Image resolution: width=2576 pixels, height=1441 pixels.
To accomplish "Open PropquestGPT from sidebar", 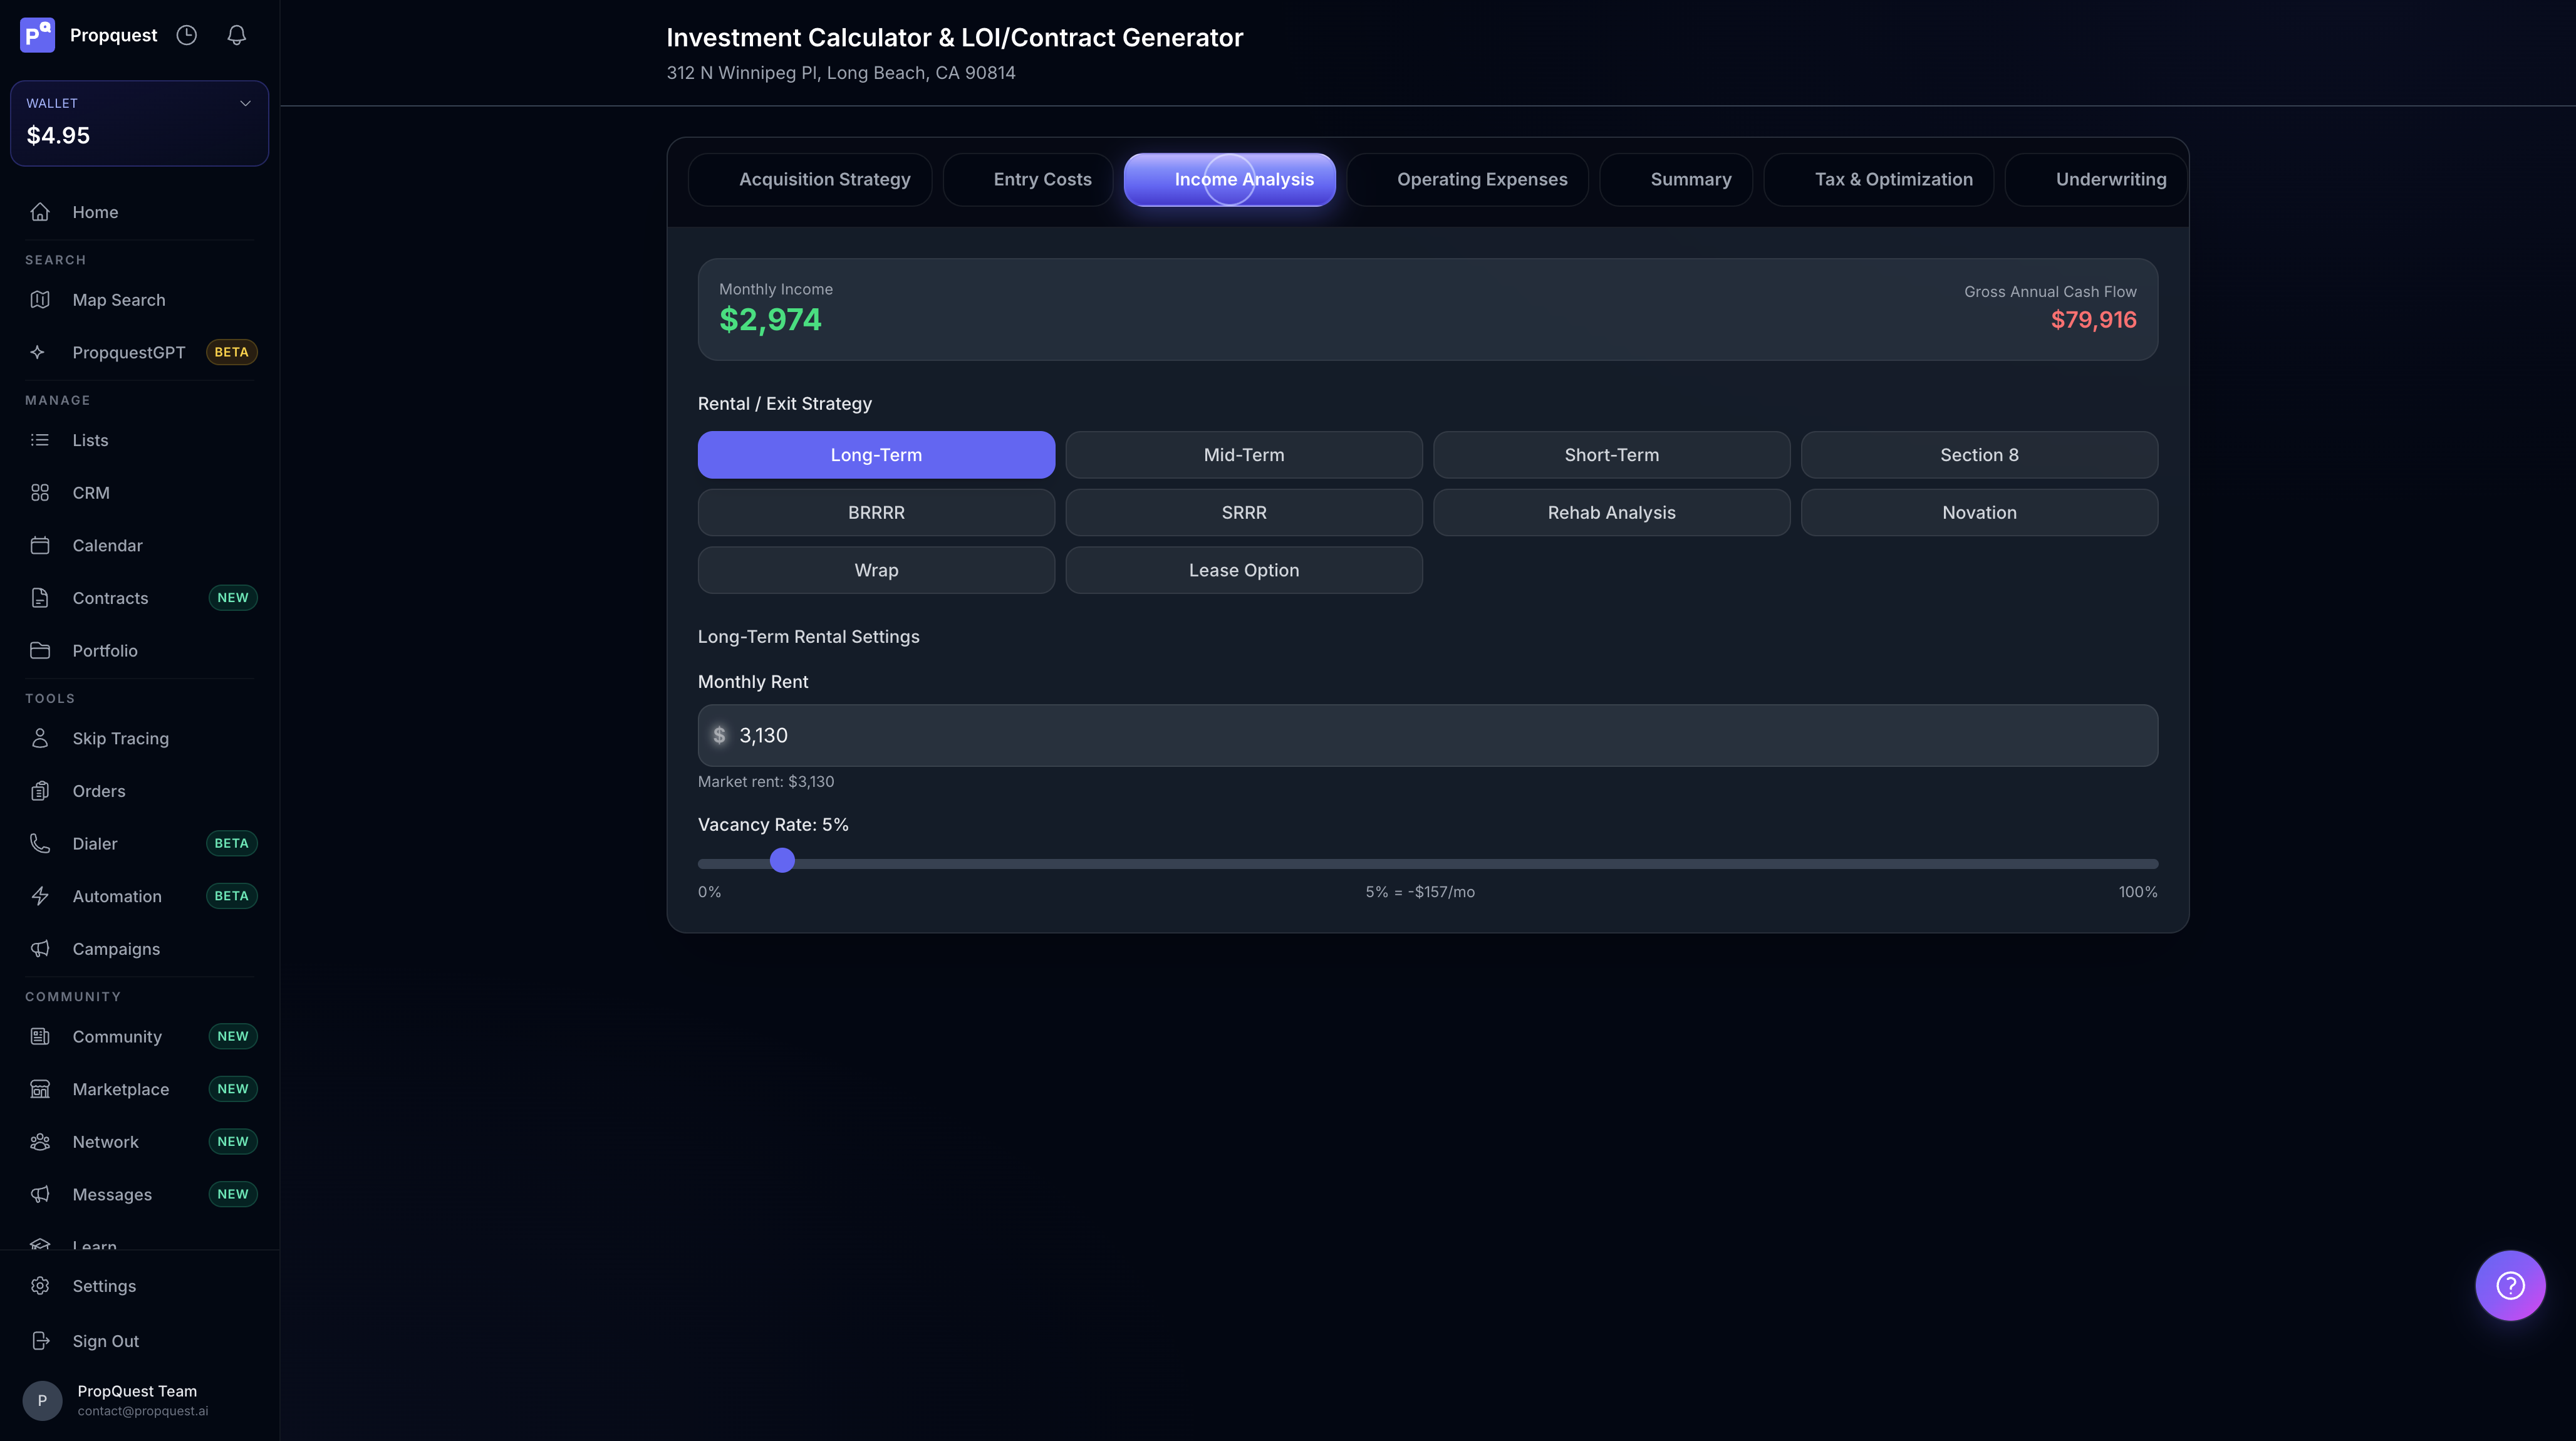I will pos(140,352).
